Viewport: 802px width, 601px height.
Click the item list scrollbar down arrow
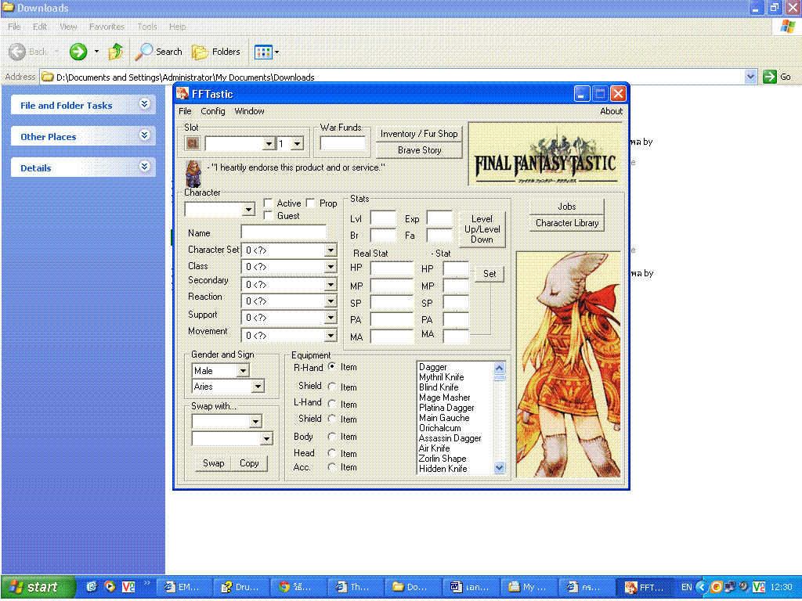500,468
